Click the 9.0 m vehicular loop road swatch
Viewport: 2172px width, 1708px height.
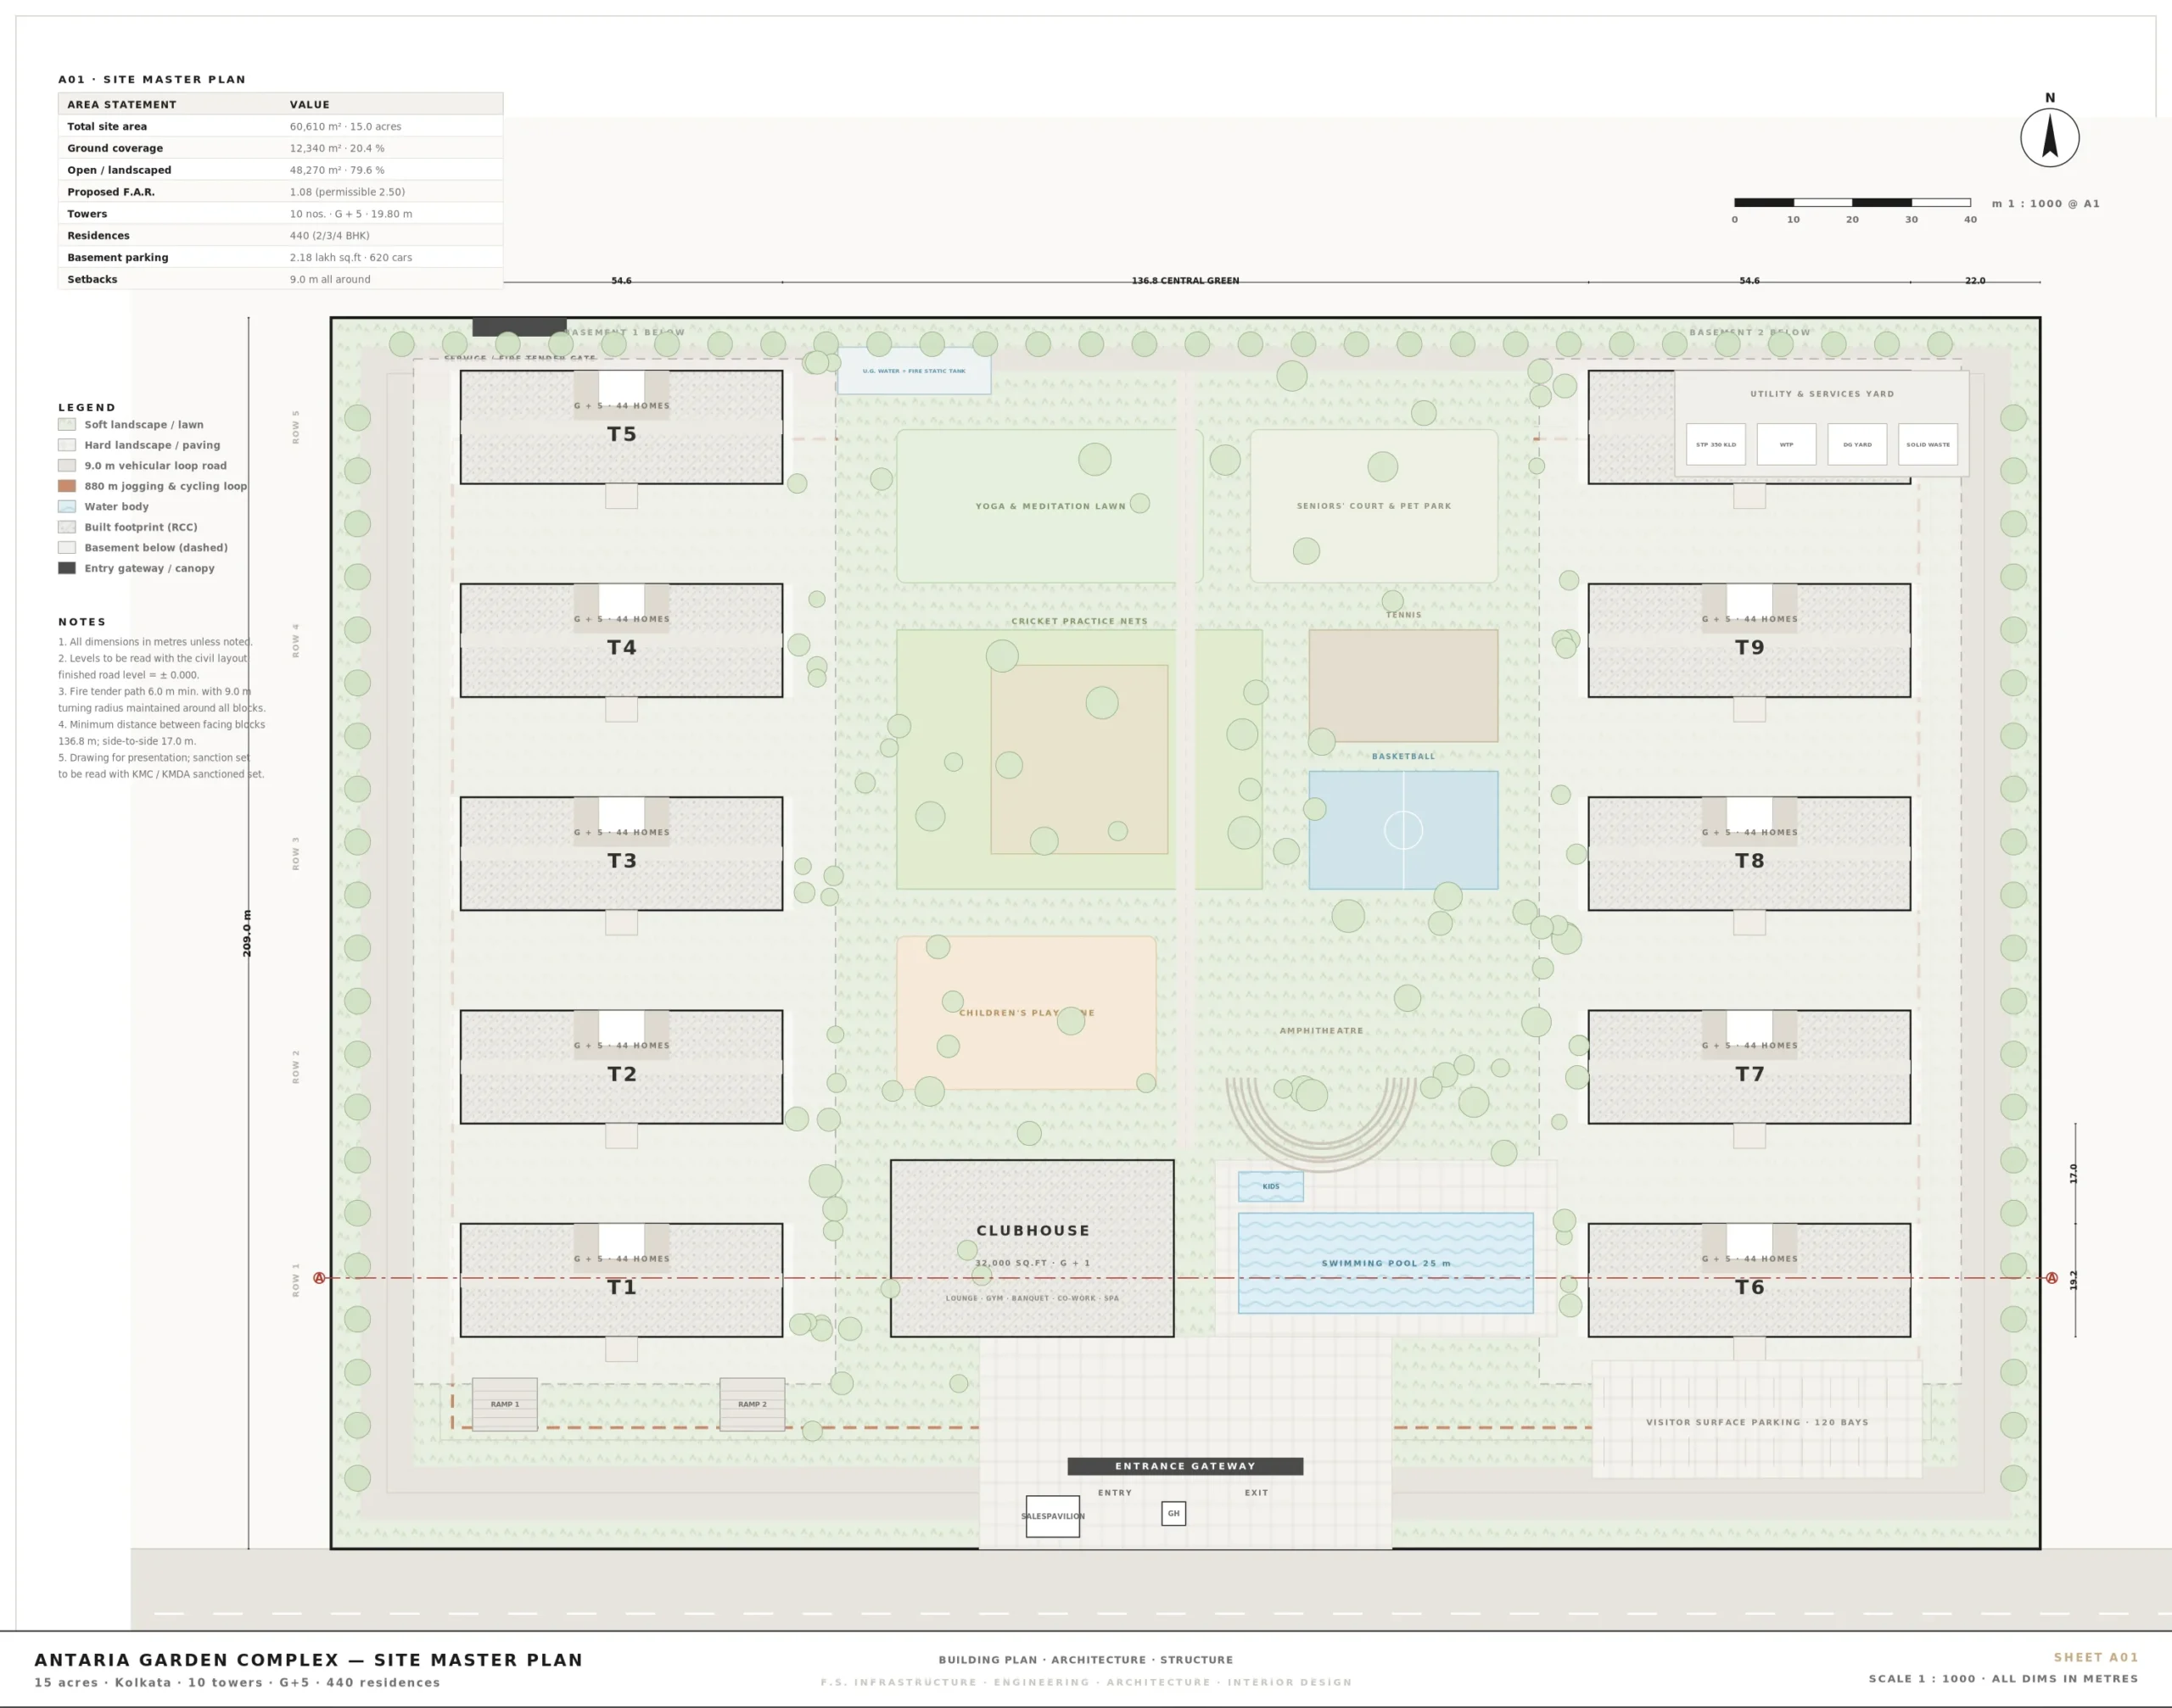pyautogui.click(x=67, y=465)
